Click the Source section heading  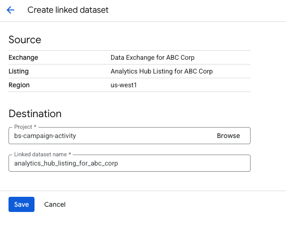(x=25, y=39)
